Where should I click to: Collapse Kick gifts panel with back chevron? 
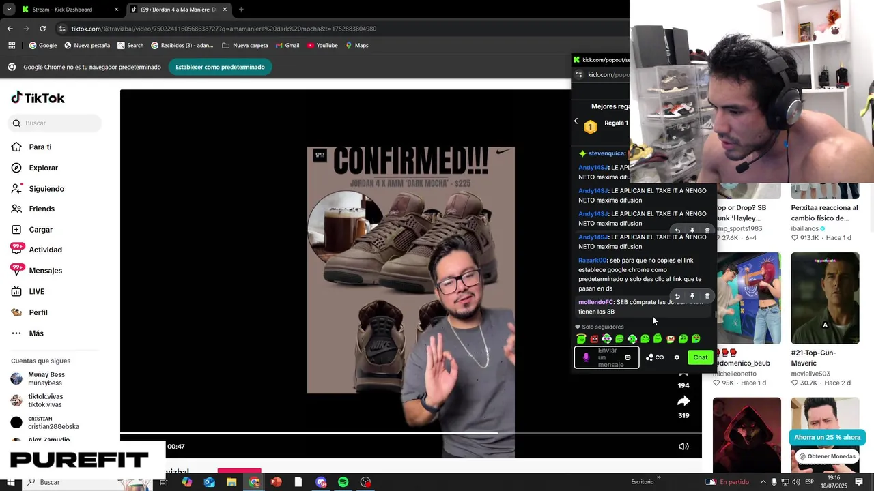pyautogui.click(x=576, y=121)
